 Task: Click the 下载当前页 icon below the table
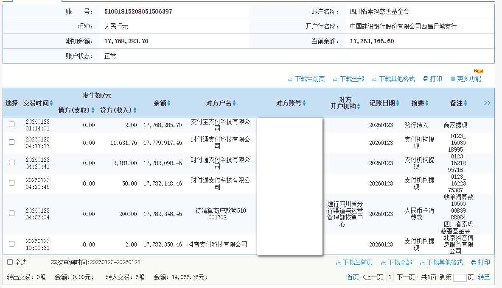point(355,262)
